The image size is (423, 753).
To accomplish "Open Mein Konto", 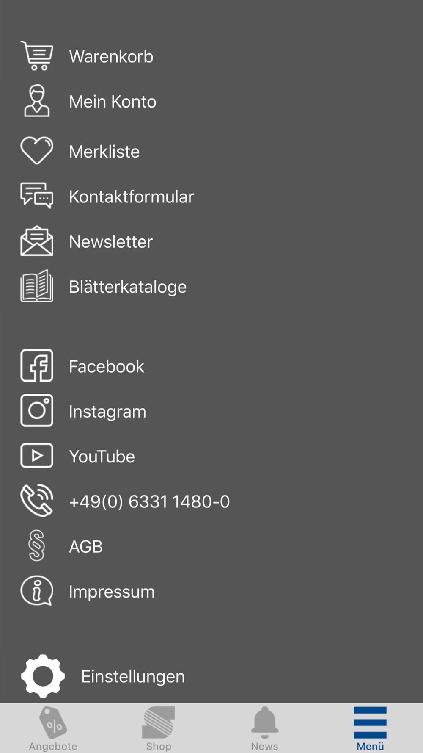I will pyautogui.click(x=113, y=102).
